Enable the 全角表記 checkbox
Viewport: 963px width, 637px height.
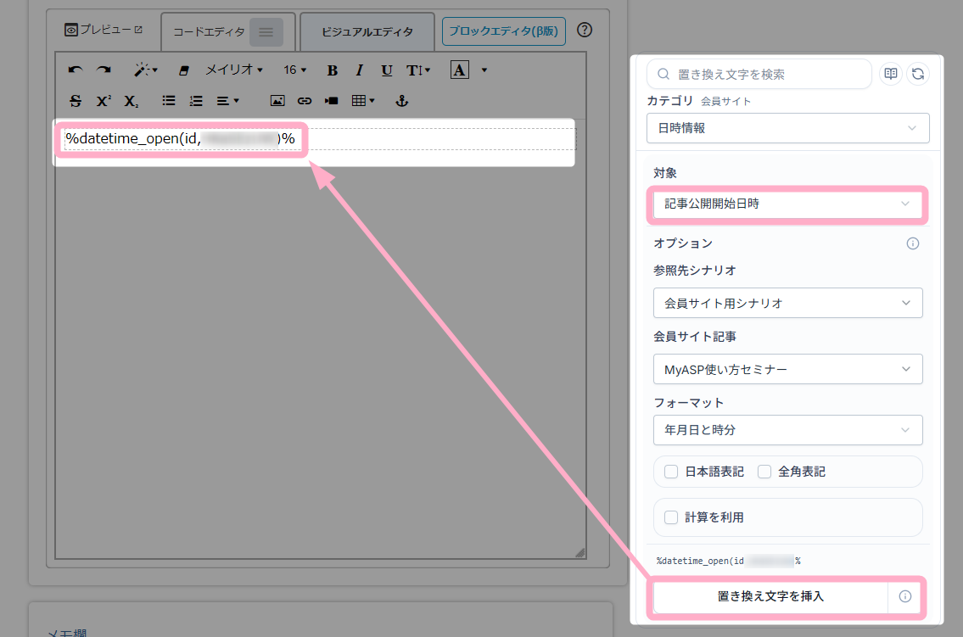pos(764,472)
